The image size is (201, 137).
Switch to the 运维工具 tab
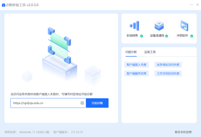click(150, 52)
